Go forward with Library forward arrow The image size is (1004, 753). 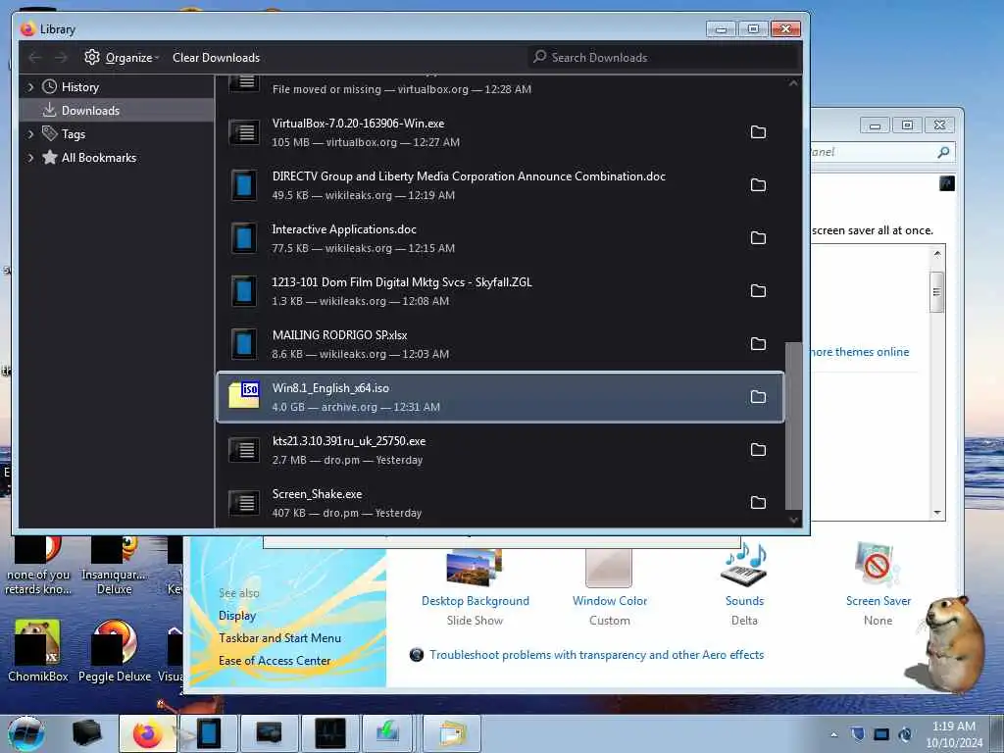(x=61, y=58)
